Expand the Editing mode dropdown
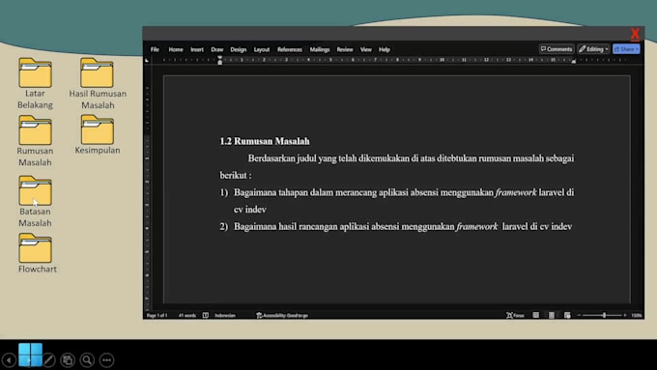 click(x=593, y=49)
